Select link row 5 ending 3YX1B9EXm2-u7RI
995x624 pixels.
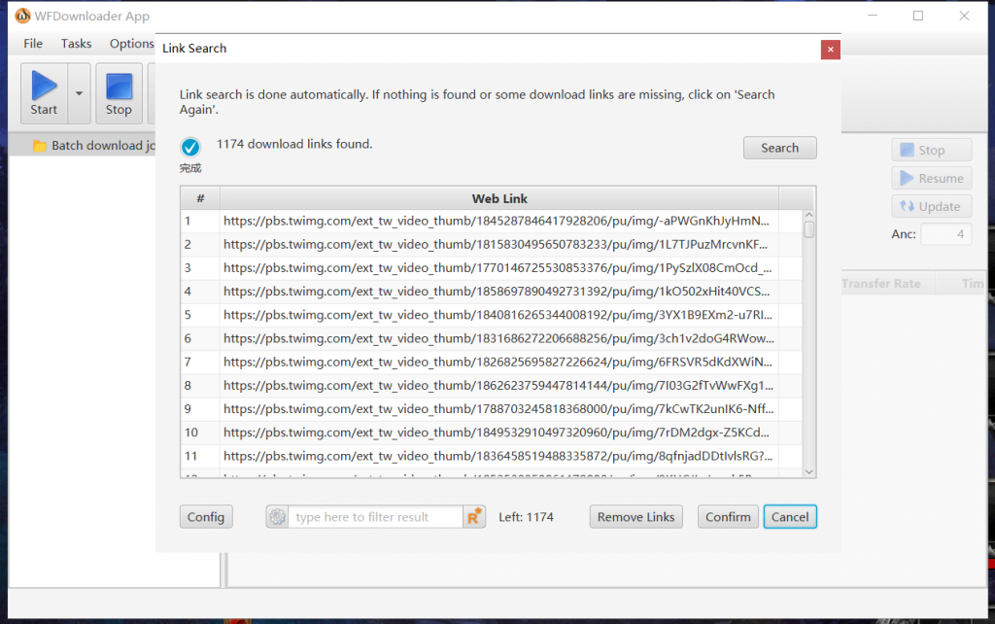tap(491, 315)
